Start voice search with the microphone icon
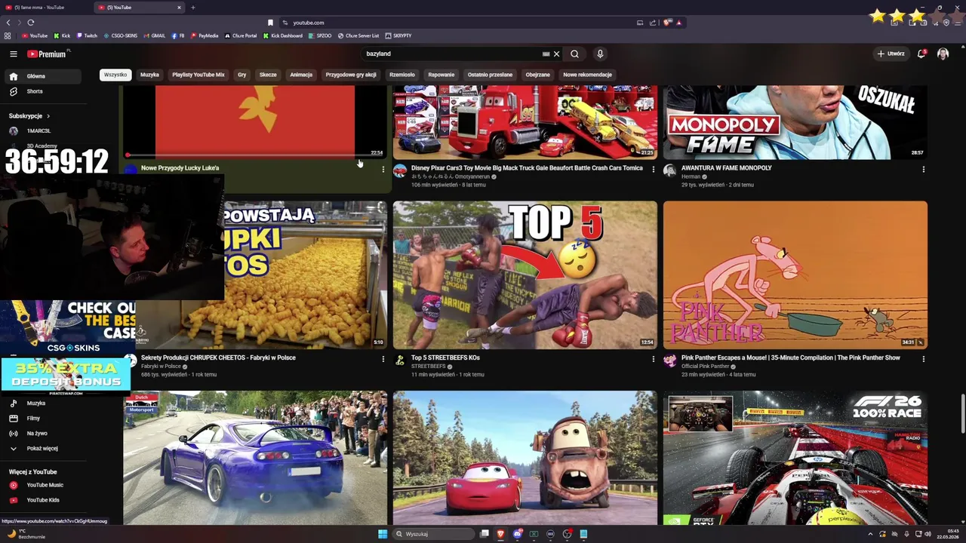The width and height of the screenshot is (966, 543). coord(600,54)
